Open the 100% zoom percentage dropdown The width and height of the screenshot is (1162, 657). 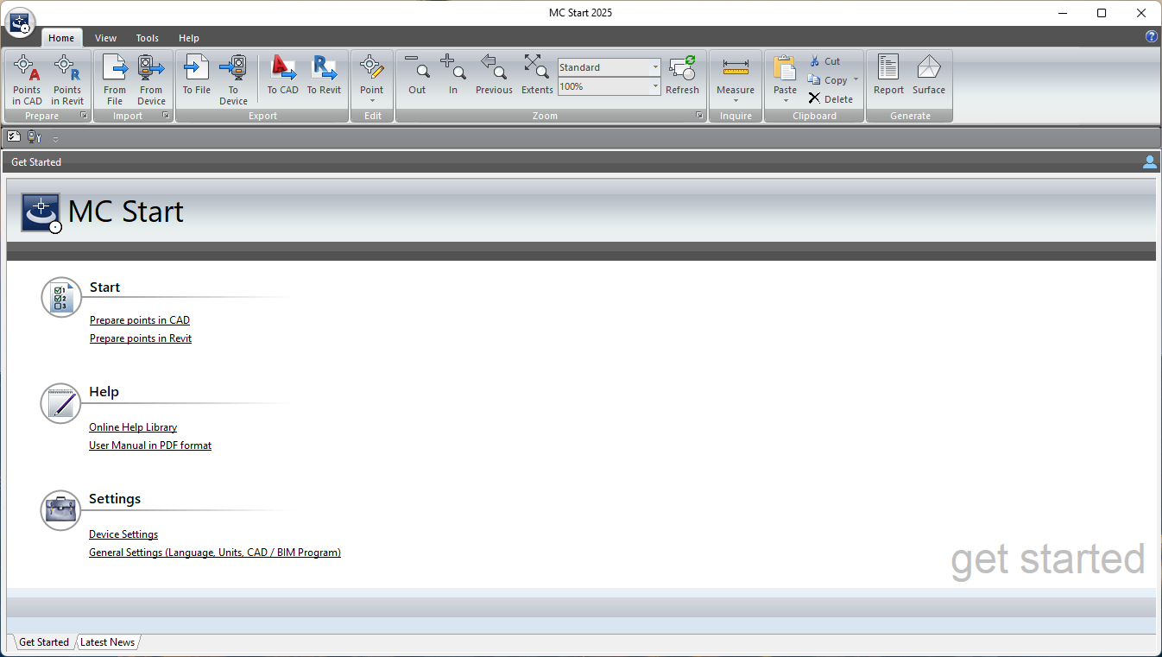(x=655, y=86)
